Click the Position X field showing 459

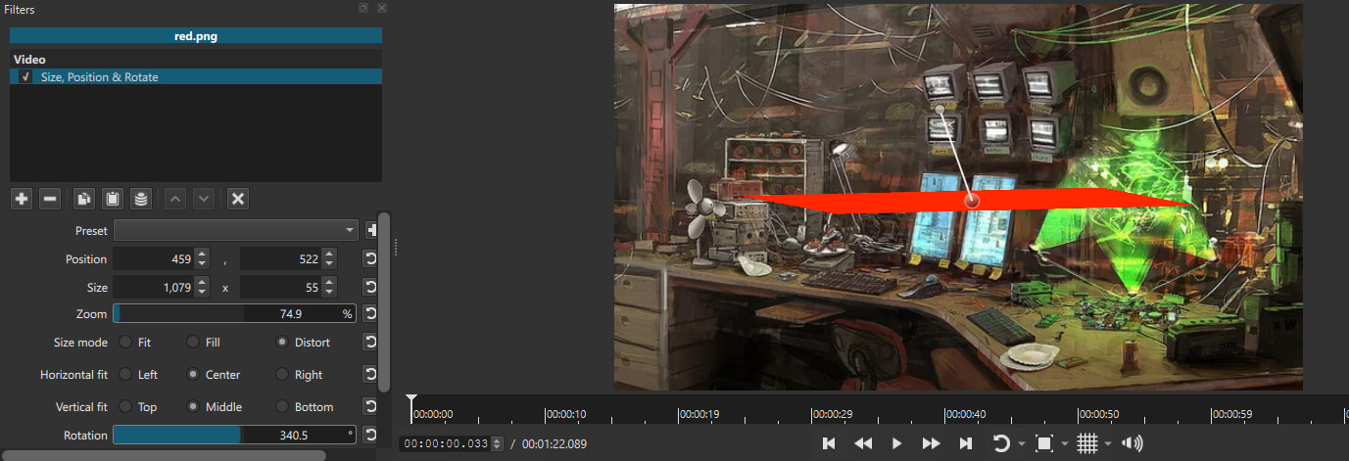[154, 259]
